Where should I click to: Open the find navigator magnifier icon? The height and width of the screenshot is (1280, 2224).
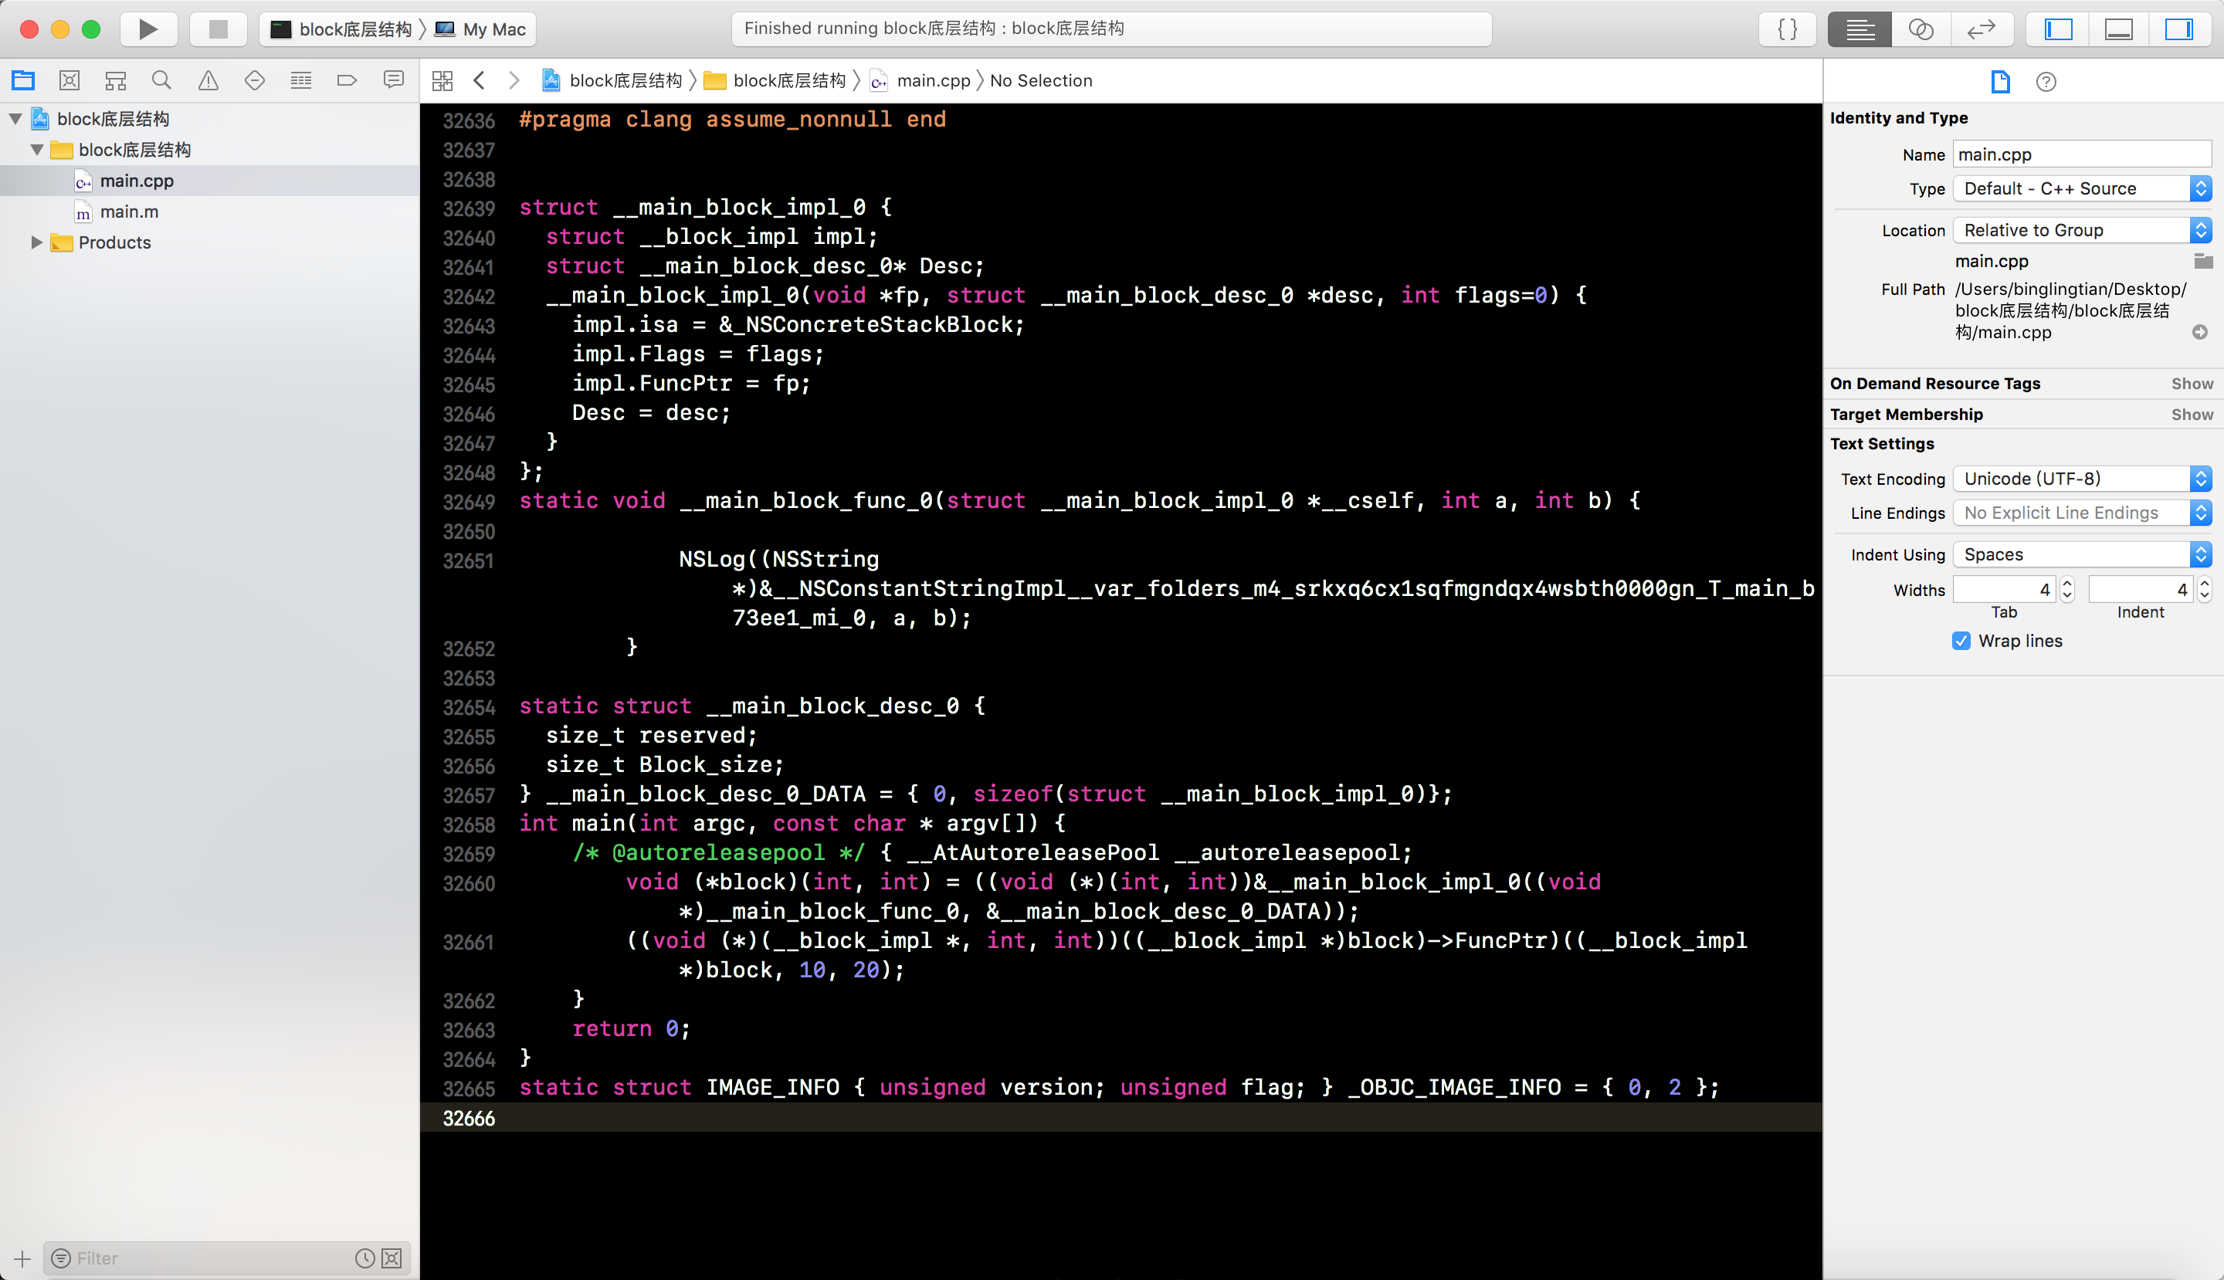pos(162,81)
